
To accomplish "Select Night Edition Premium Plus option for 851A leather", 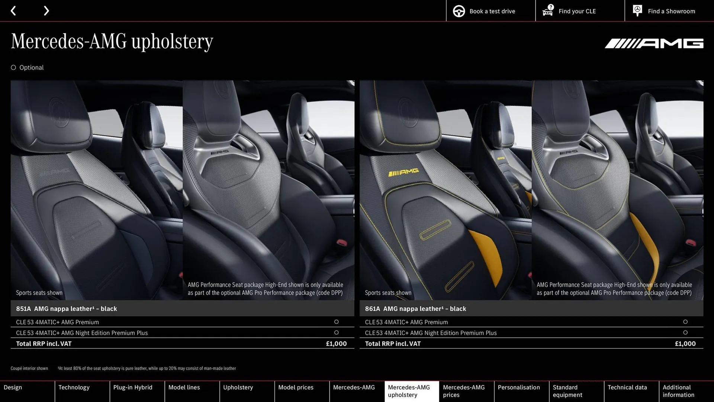I will [x=337, y=332].
